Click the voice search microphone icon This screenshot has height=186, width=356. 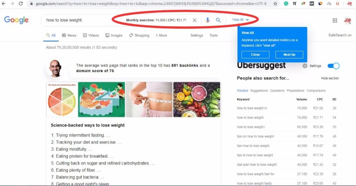(x=208, y=20)
